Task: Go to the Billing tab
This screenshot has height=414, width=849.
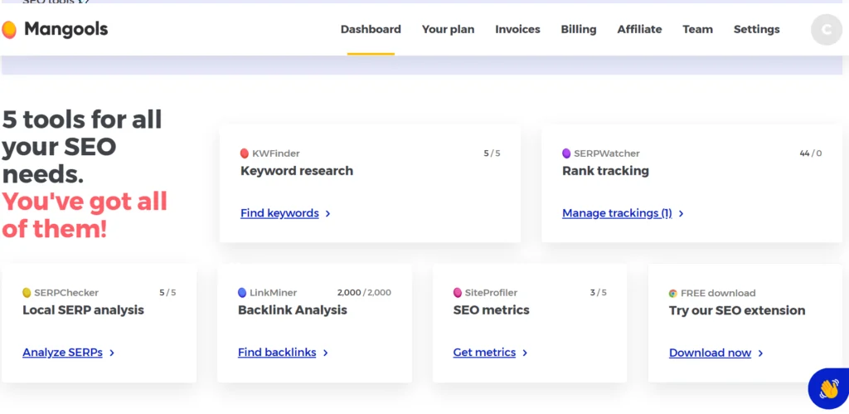Action: (578, 29)
